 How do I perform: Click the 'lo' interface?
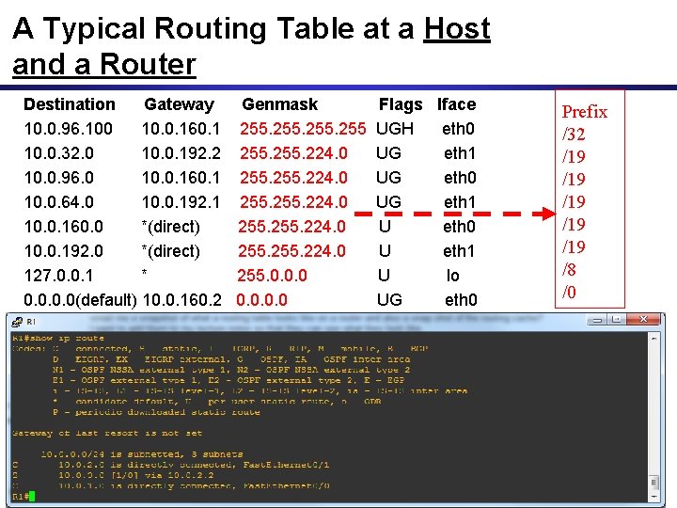click(x=452, y=276)
